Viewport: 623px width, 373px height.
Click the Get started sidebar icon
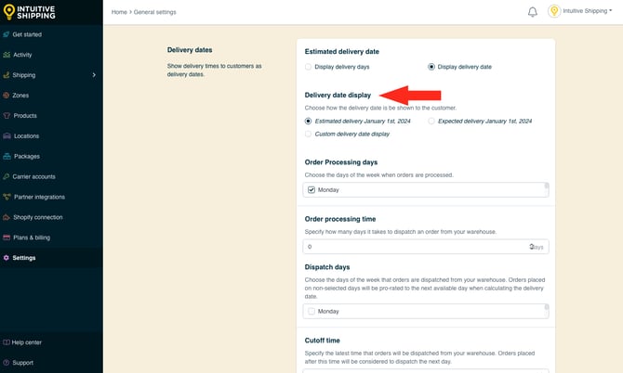point(7,34)
